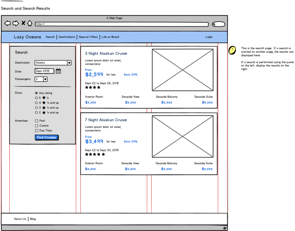
Task: Click the yellow annotation marker number 1
Action: 232,50
